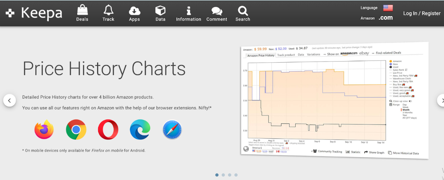Click the Firefox browser extension icon

[x=44, y=129]
